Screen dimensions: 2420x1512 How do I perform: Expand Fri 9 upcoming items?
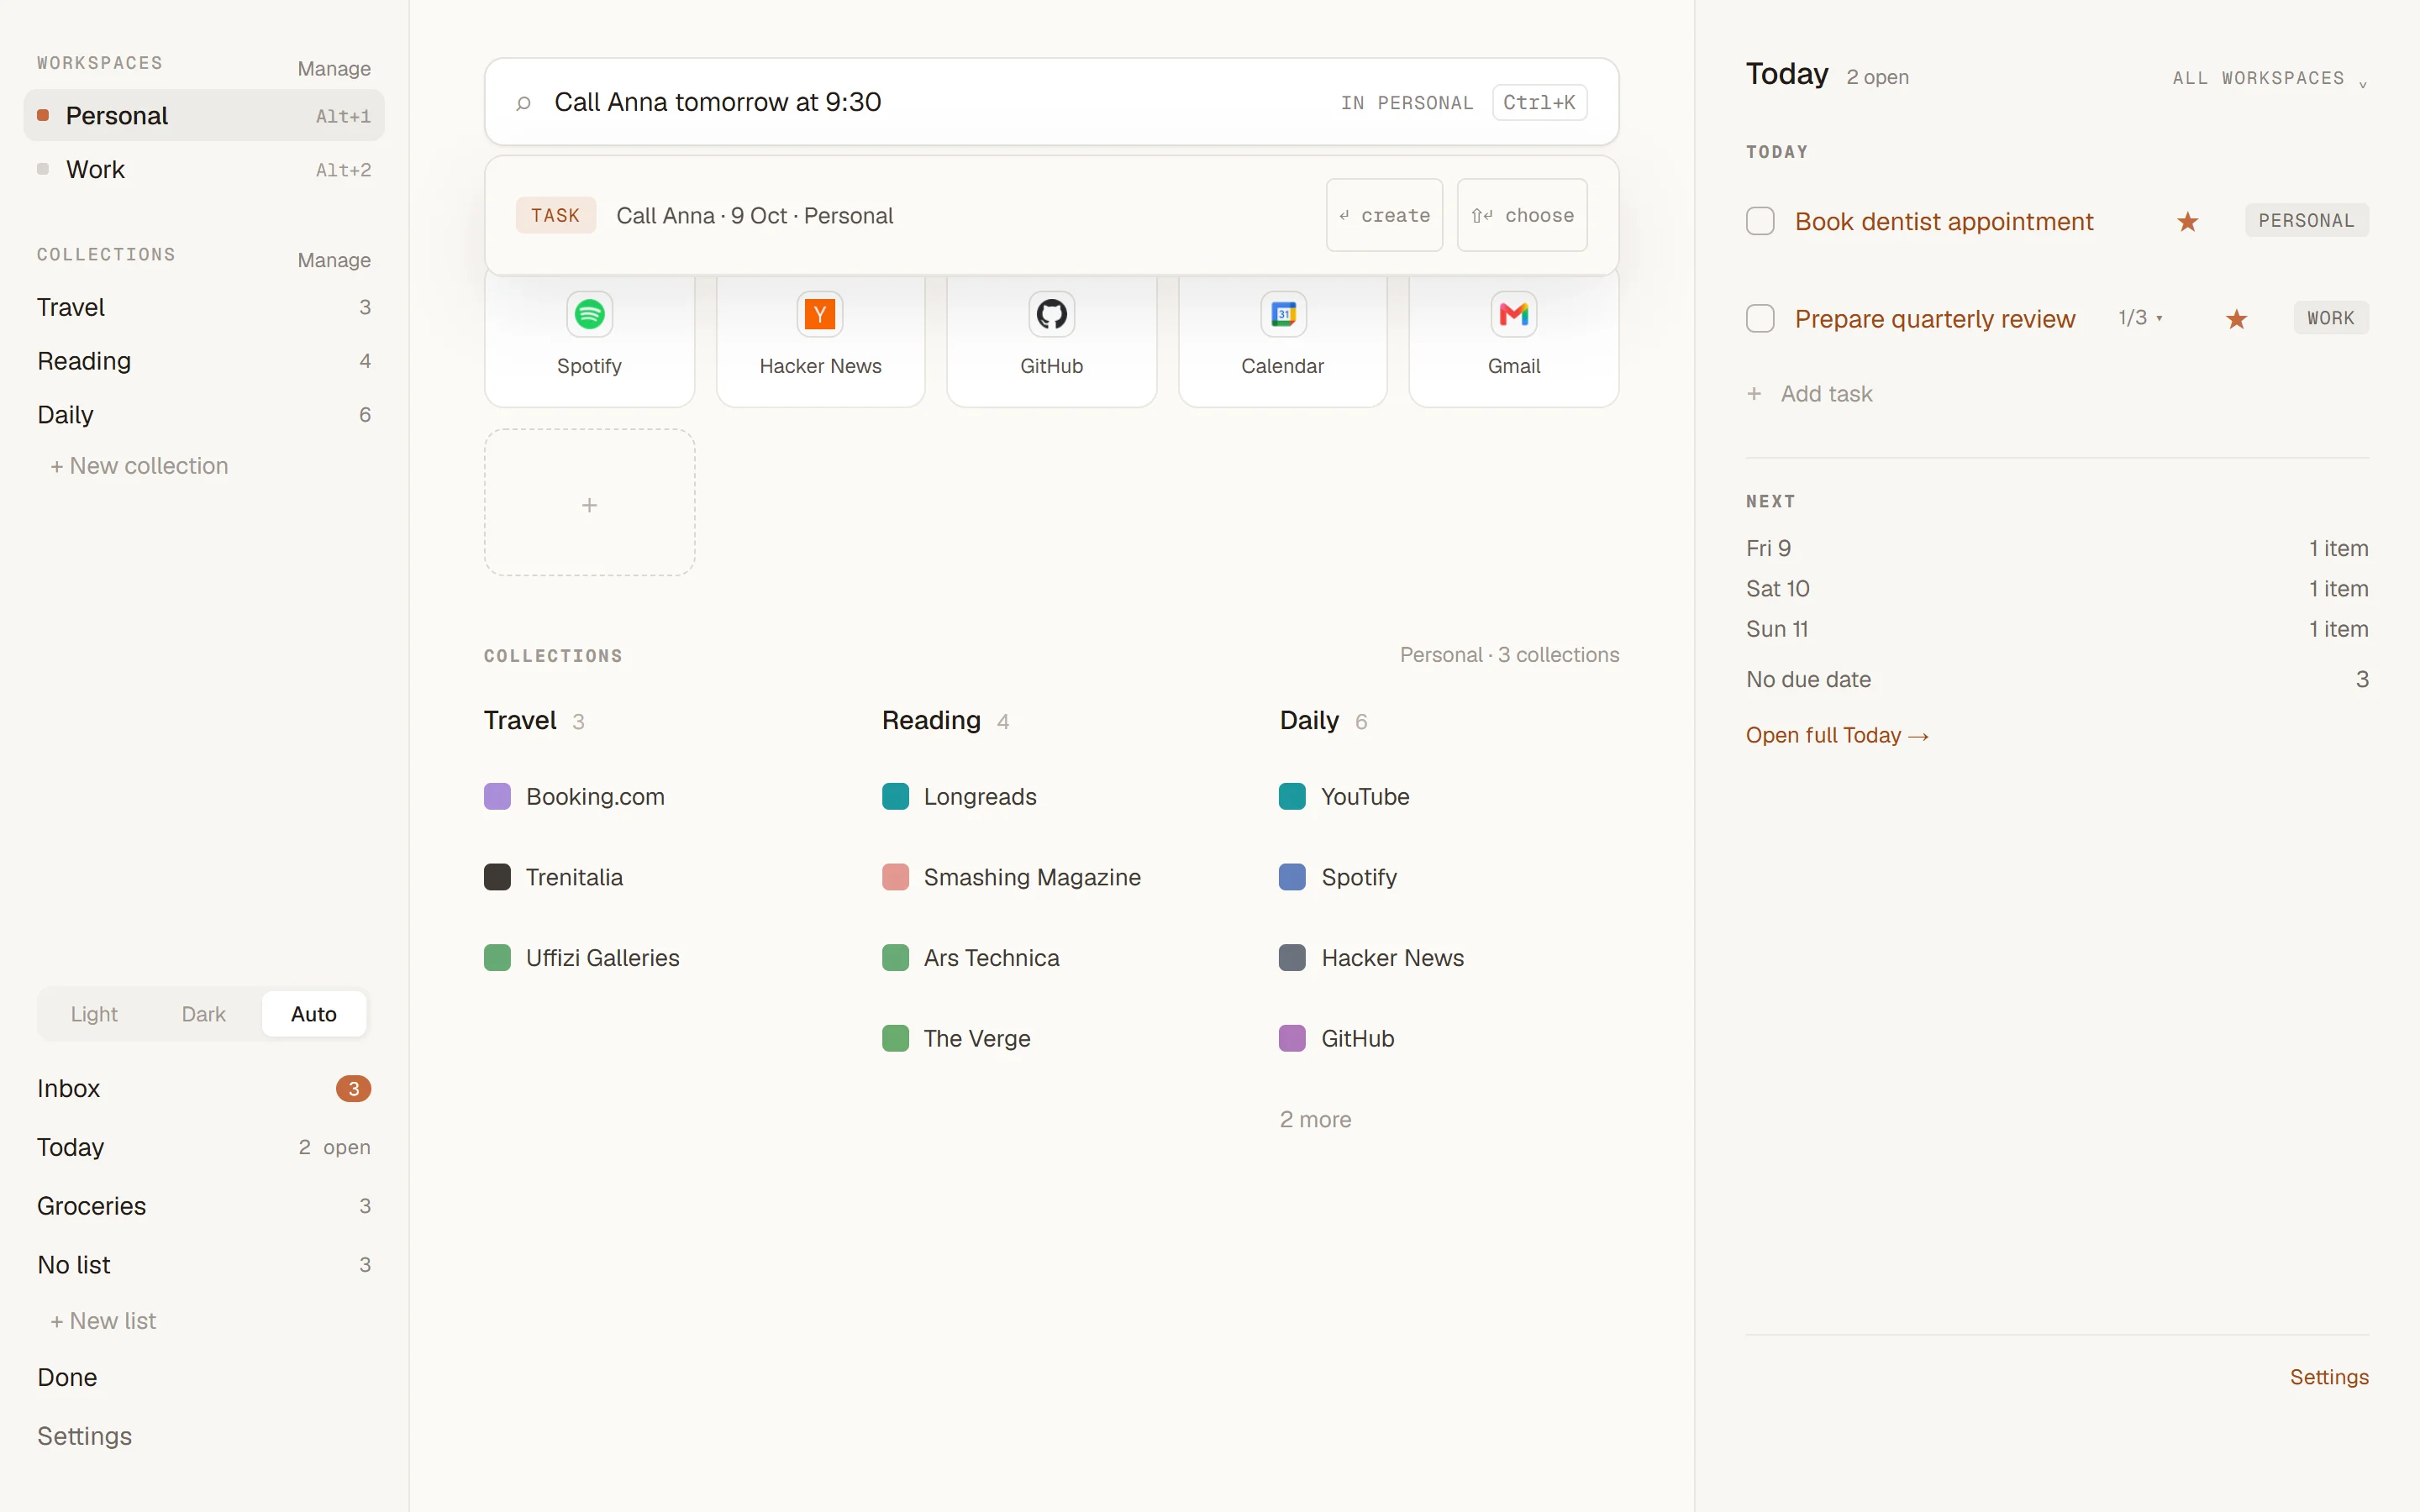(x=2057, y=548)
